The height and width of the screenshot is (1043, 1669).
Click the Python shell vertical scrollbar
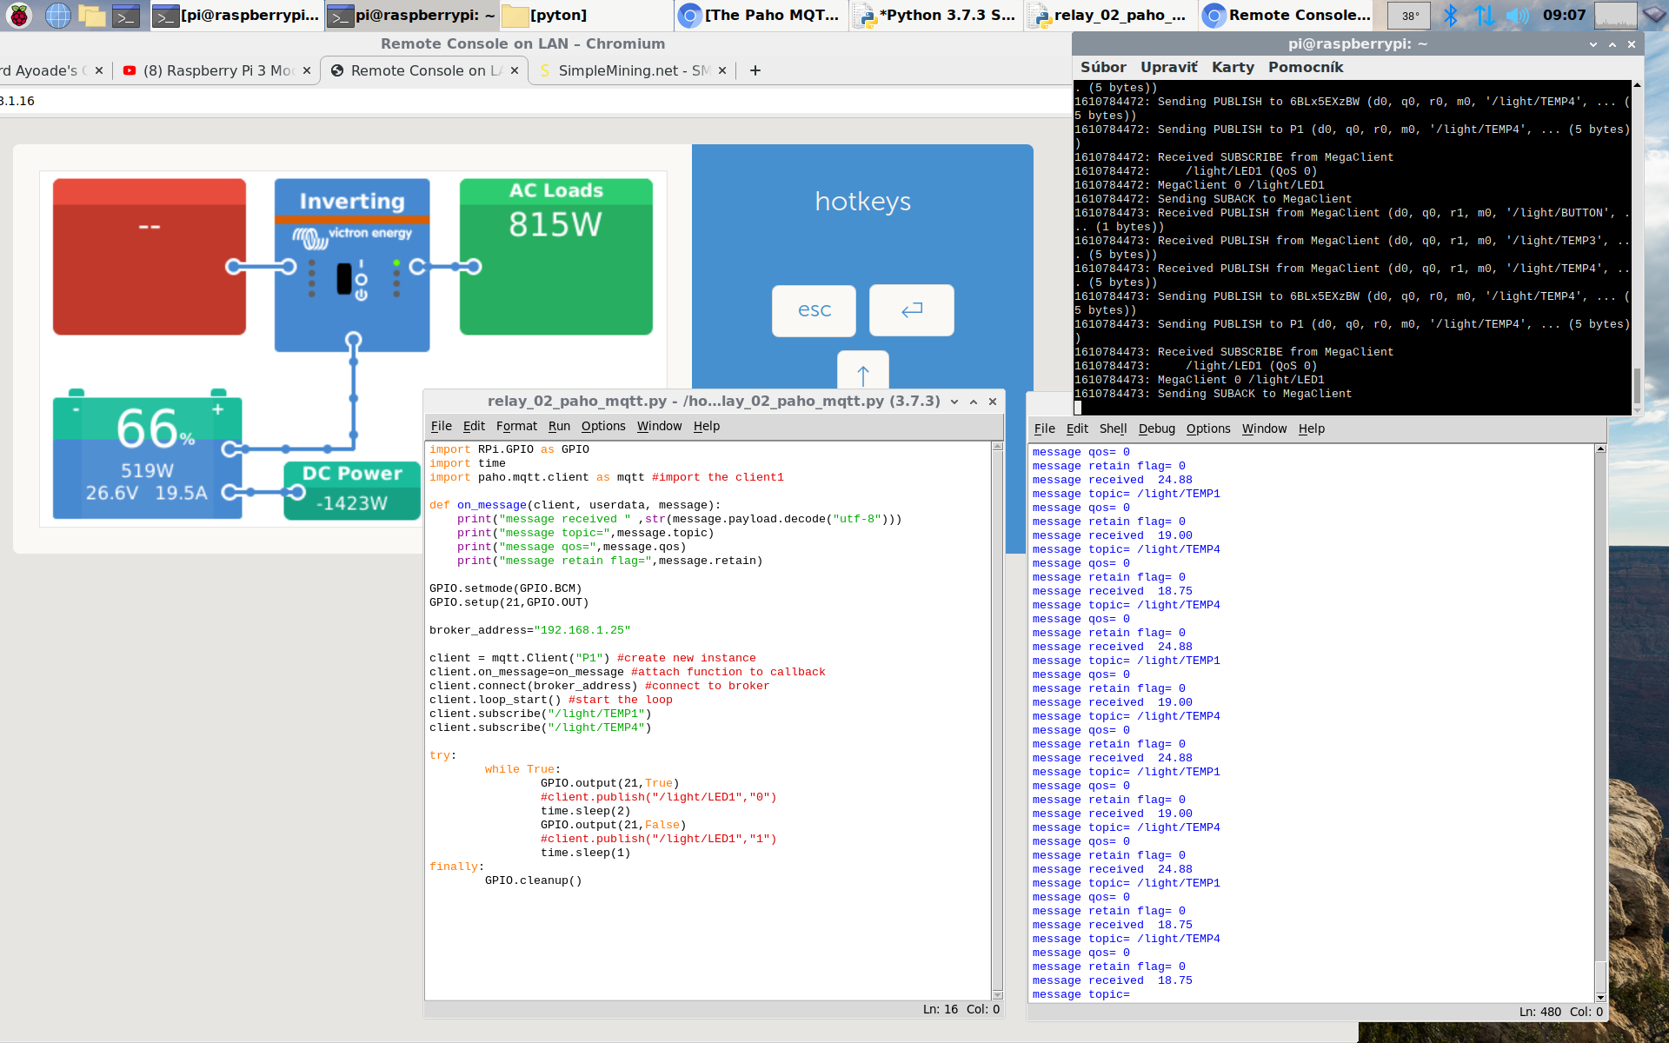pos(1600,721)
